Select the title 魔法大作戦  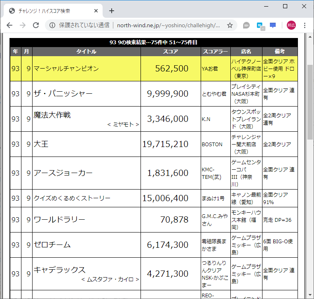[x=52, y=115]
